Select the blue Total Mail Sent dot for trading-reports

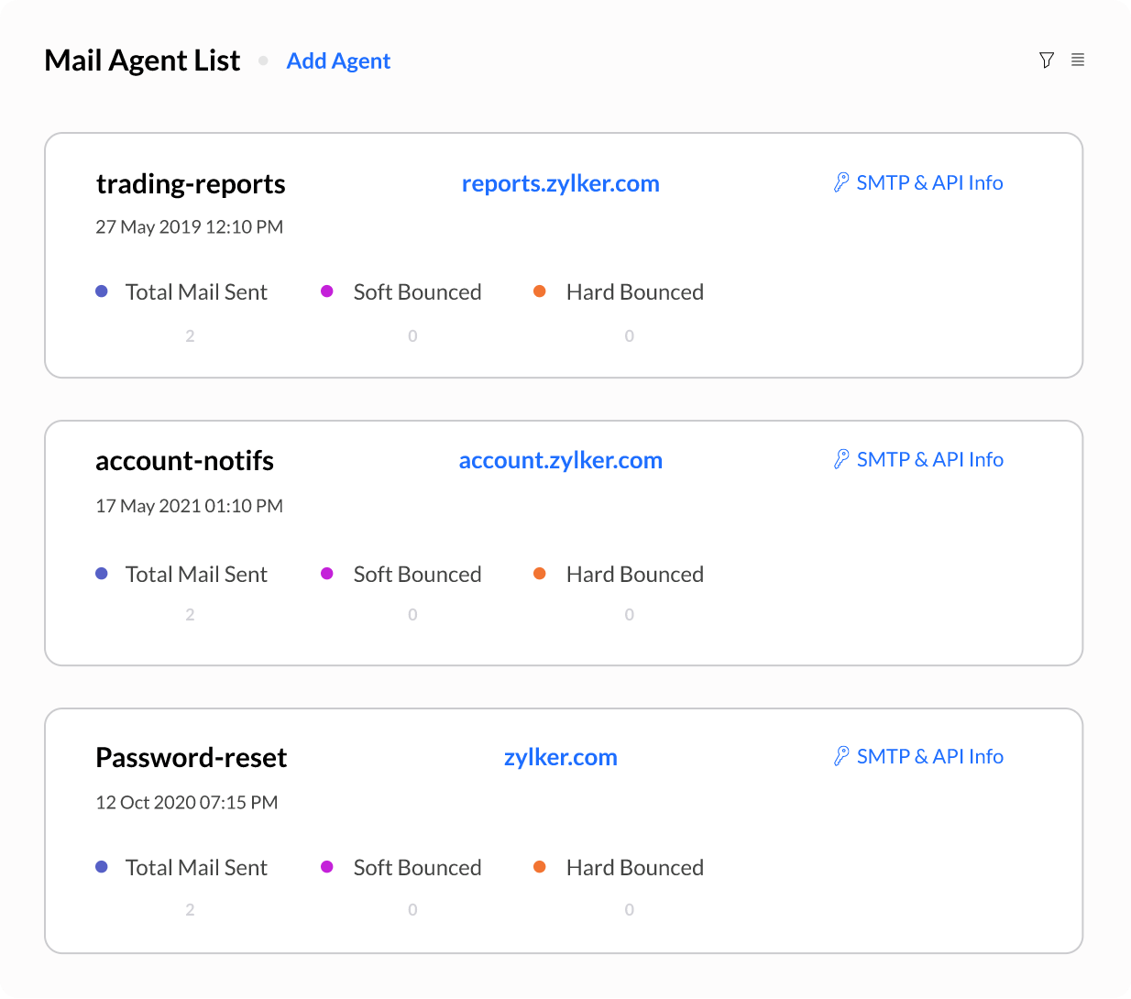point(101,291)
